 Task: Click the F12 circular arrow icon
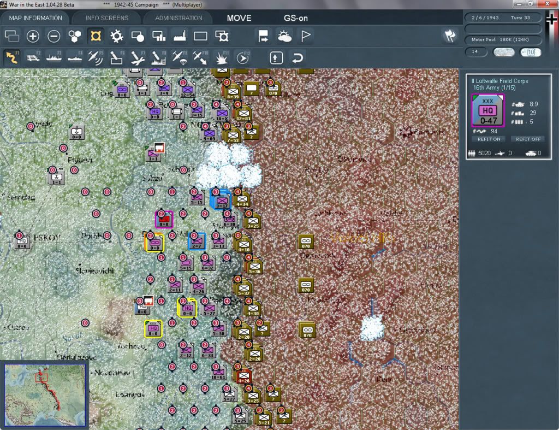click(243, 57)
